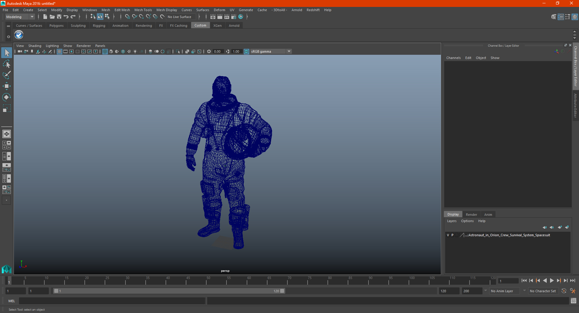Pick the Rotate tool

tap(7, 97)
